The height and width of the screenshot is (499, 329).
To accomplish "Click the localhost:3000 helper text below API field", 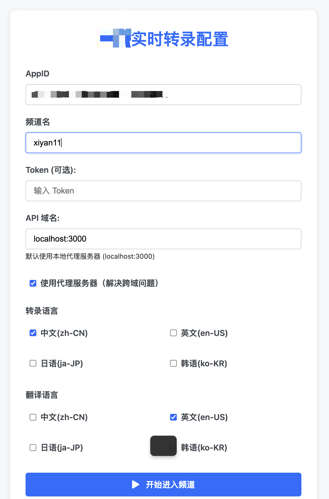I will tap(90, 256).
